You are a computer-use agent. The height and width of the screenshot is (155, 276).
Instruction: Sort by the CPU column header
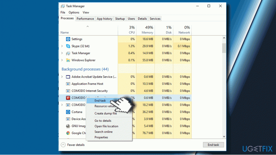[x=127, y=30]
